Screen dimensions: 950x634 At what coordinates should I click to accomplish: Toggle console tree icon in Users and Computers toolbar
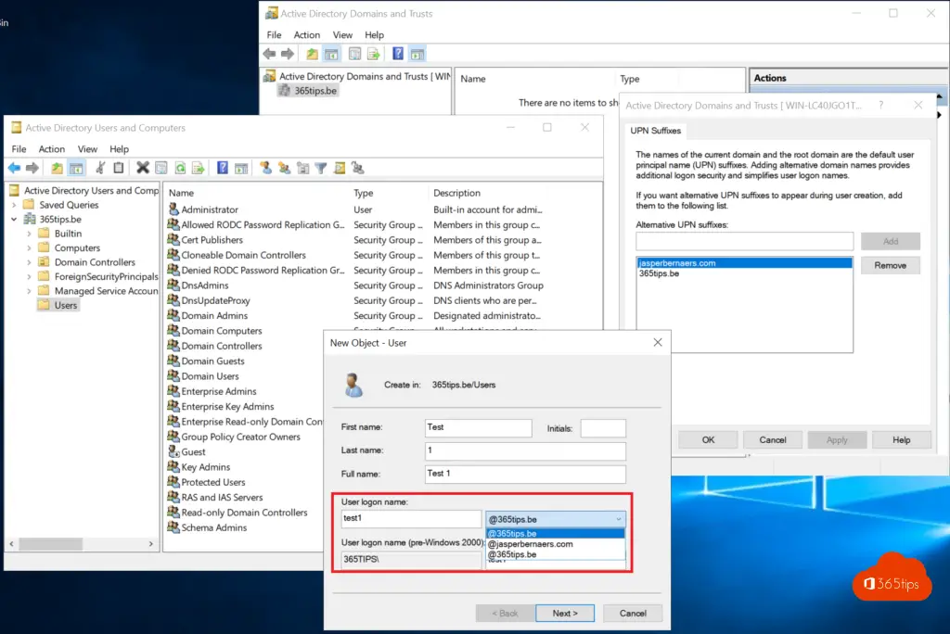76,168
